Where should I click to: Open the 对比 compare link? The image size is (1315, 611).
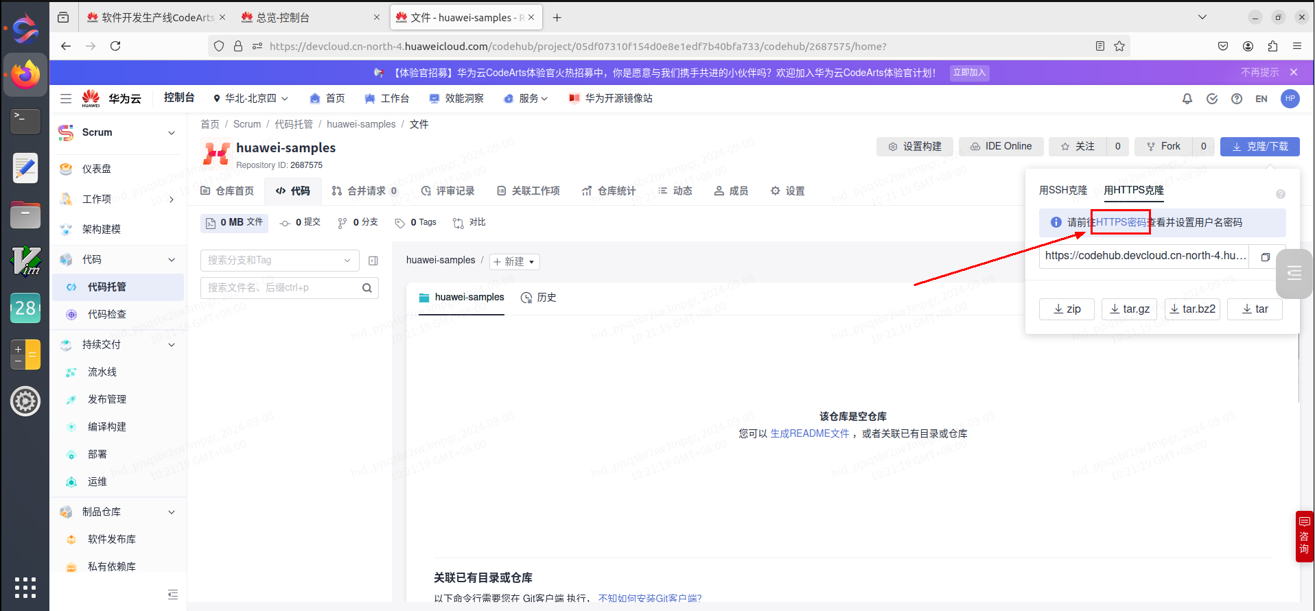[469, 223]
